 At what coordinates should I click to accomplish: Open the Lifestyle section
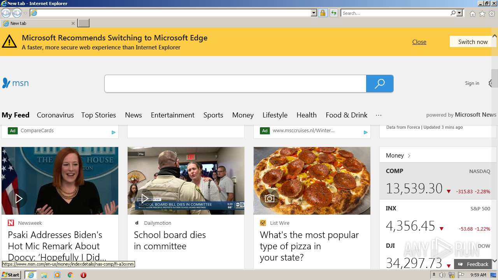click(x=275, y=115)
